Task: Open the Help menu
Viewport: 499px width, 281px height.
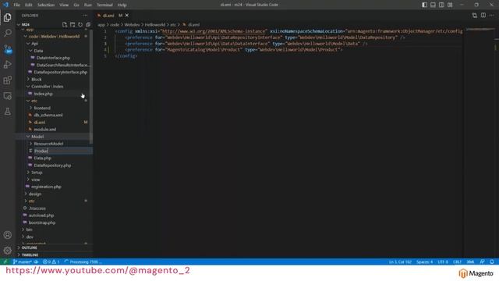Action: click(122, 5)
